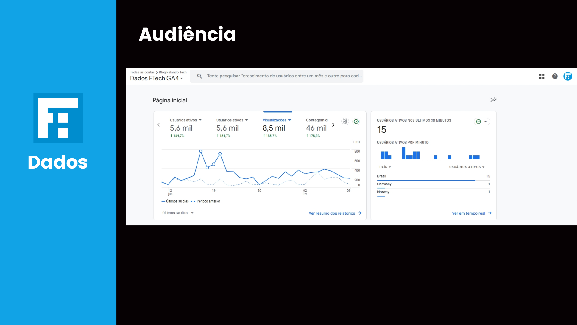Viewport: 577px width, 325px height.
Task: Expand the Últimos 30 dias date range
Action: coord(178,213)
